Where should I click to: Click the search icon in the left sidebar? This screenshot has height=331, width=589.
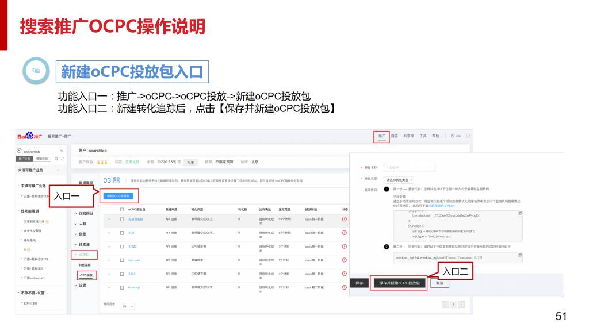click(x=56, y=159)
